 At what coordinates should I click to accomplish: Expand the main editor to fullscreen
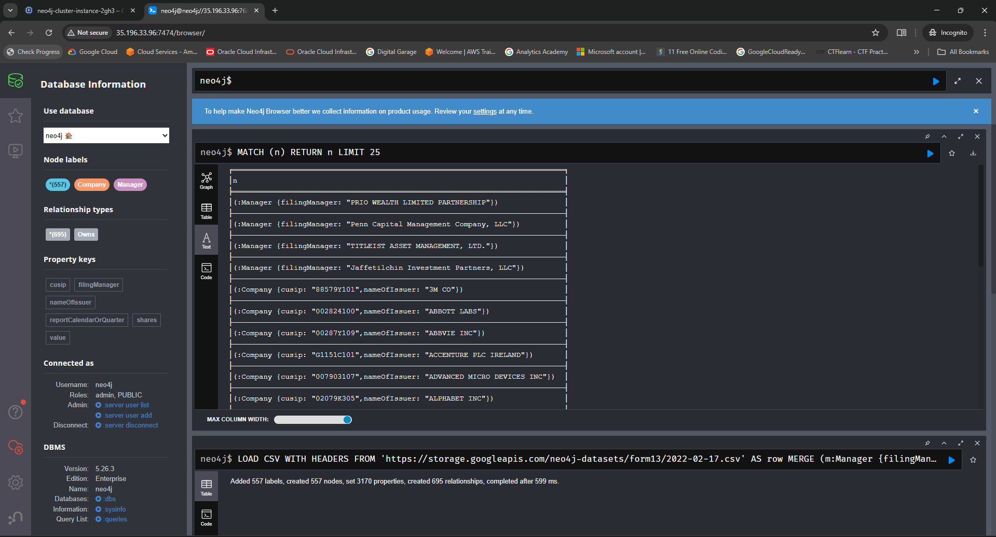[958, 81]
